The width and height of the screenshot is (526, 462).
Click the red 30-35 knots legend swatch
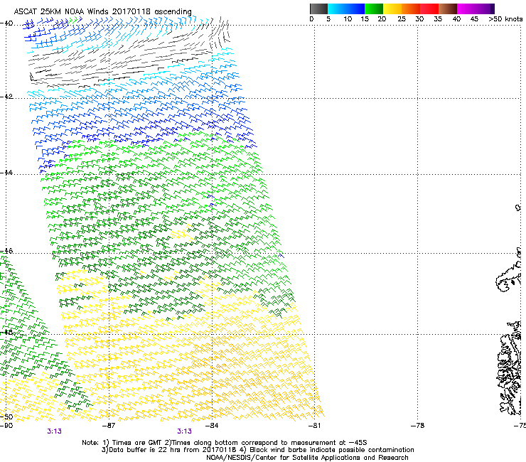pos(429,9)
